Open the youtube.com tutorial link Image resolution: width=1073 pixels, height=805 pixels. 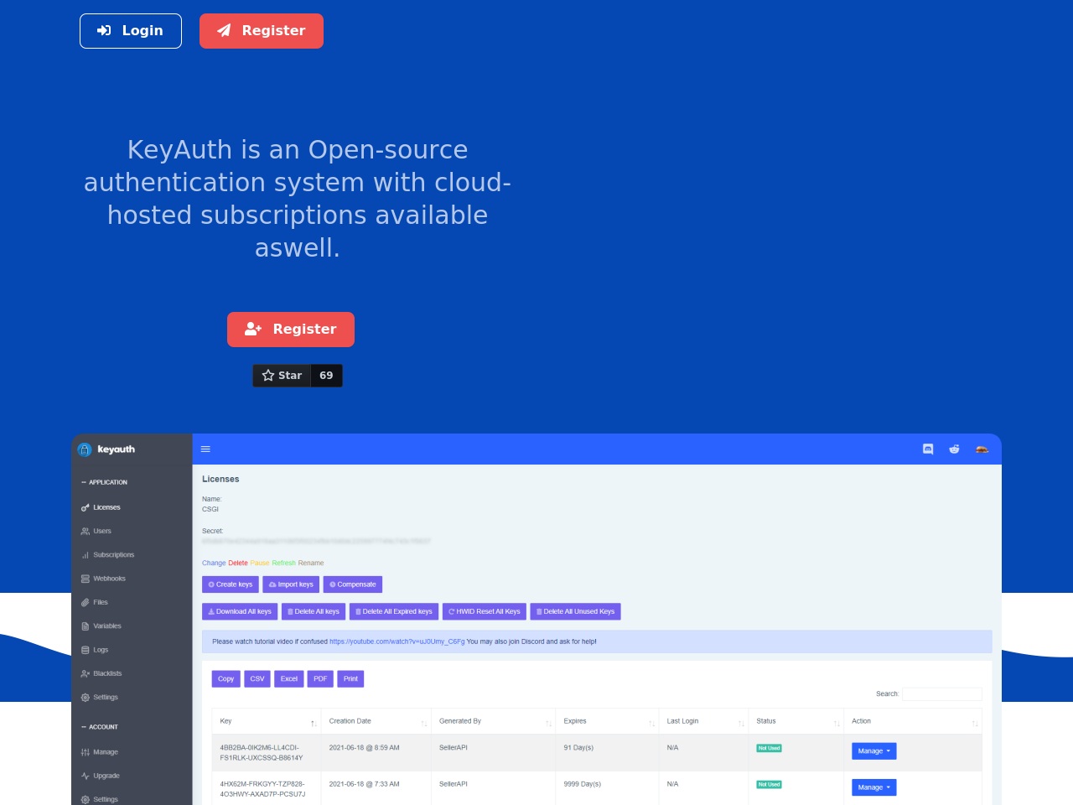(397, 641)
